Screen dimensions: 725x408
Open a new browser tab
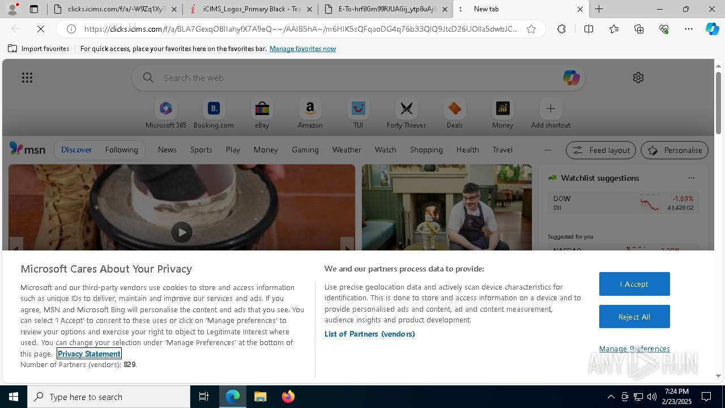[x=599, y=9]
